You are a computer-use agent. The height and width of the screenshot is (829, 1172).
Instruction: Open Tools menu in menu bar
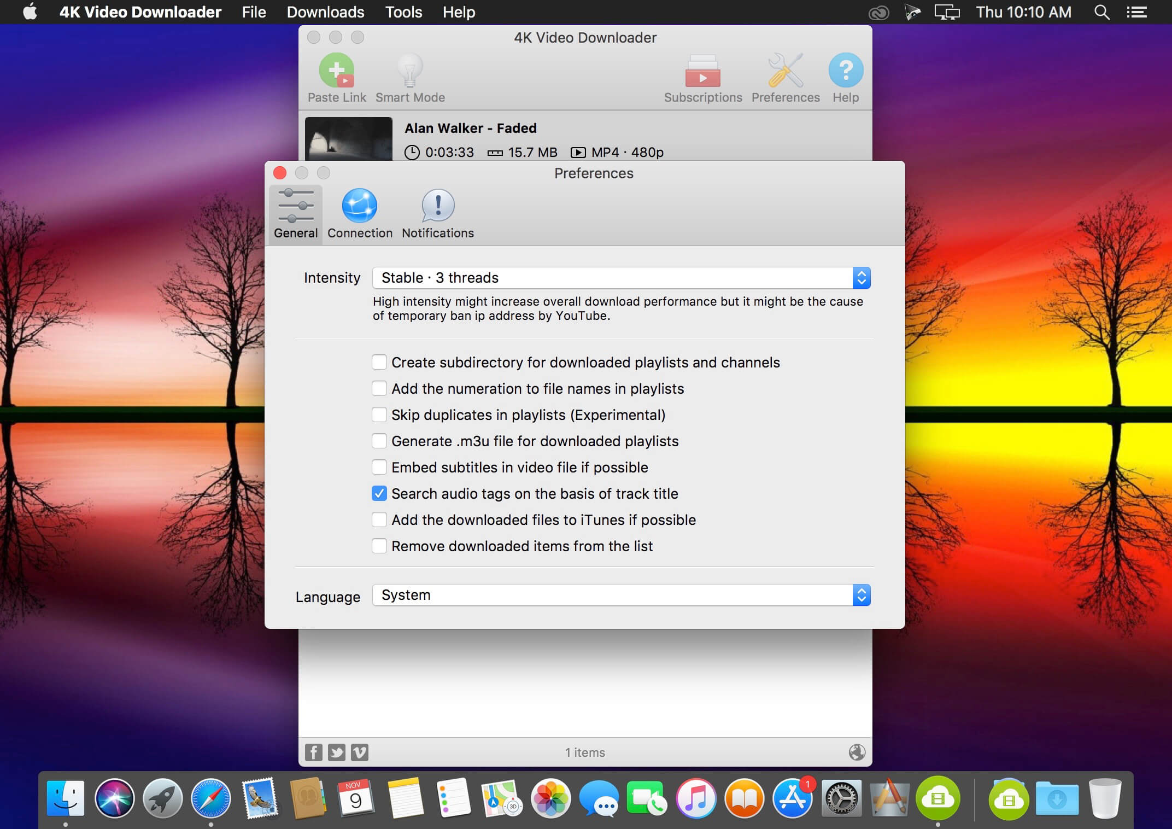(403, 13)
